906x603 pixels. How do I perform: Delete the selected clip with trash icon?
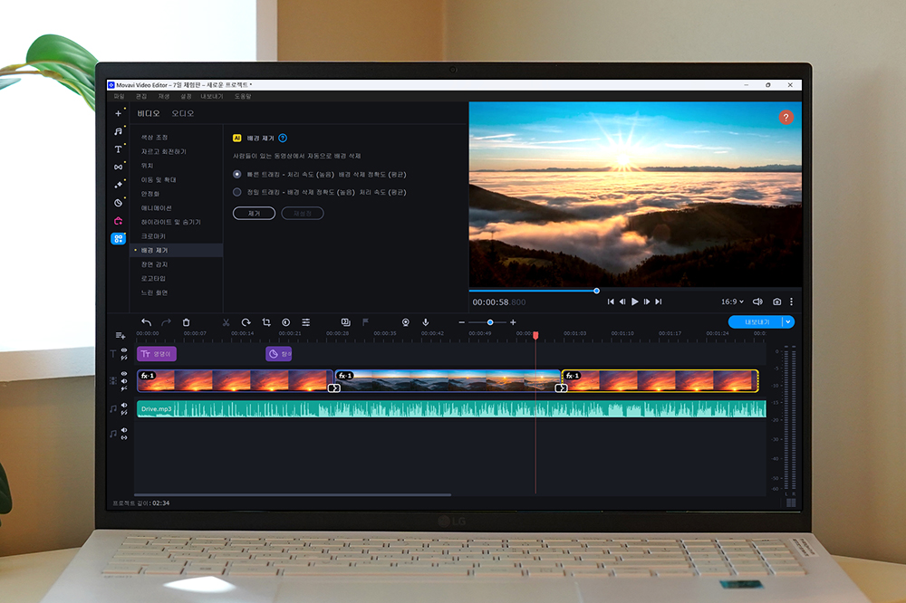click(x=186, y=322)
